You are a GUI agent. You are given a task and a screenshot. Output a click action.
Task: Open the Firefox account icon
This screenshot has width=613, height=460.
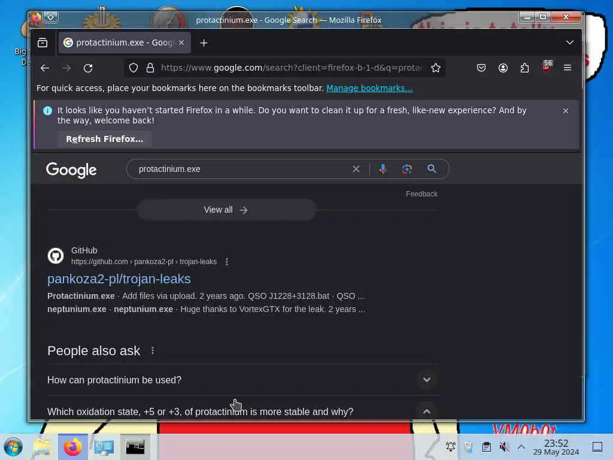coord(503,68)
